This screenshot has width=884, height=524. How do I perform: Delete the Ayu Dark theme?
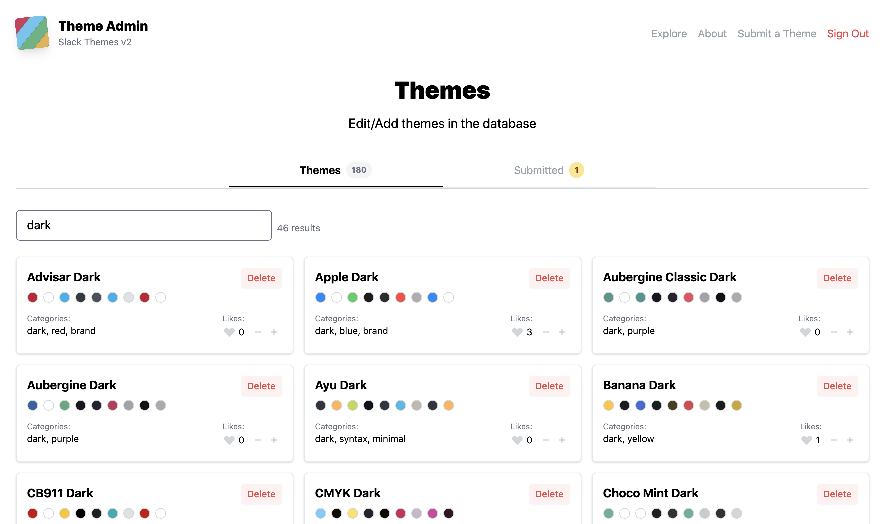(x=549, y=385)
